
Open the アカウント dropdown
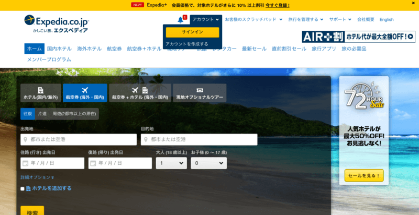(x=206, y=19)
